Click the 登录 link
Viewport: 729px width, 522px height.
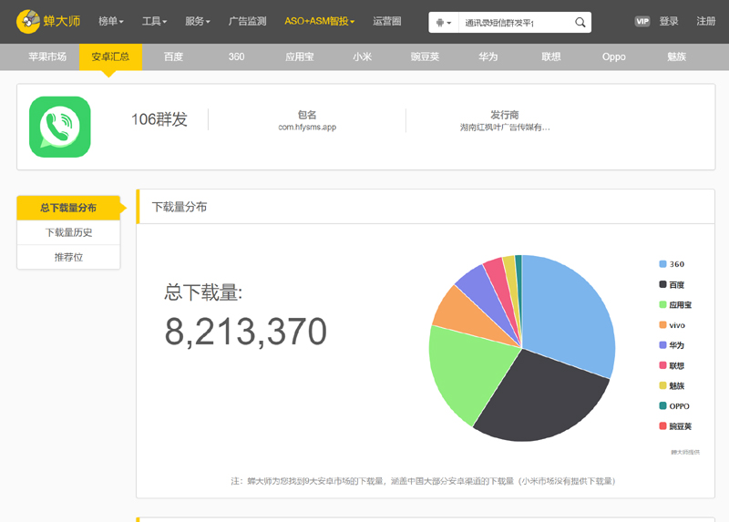pos(669,21)
